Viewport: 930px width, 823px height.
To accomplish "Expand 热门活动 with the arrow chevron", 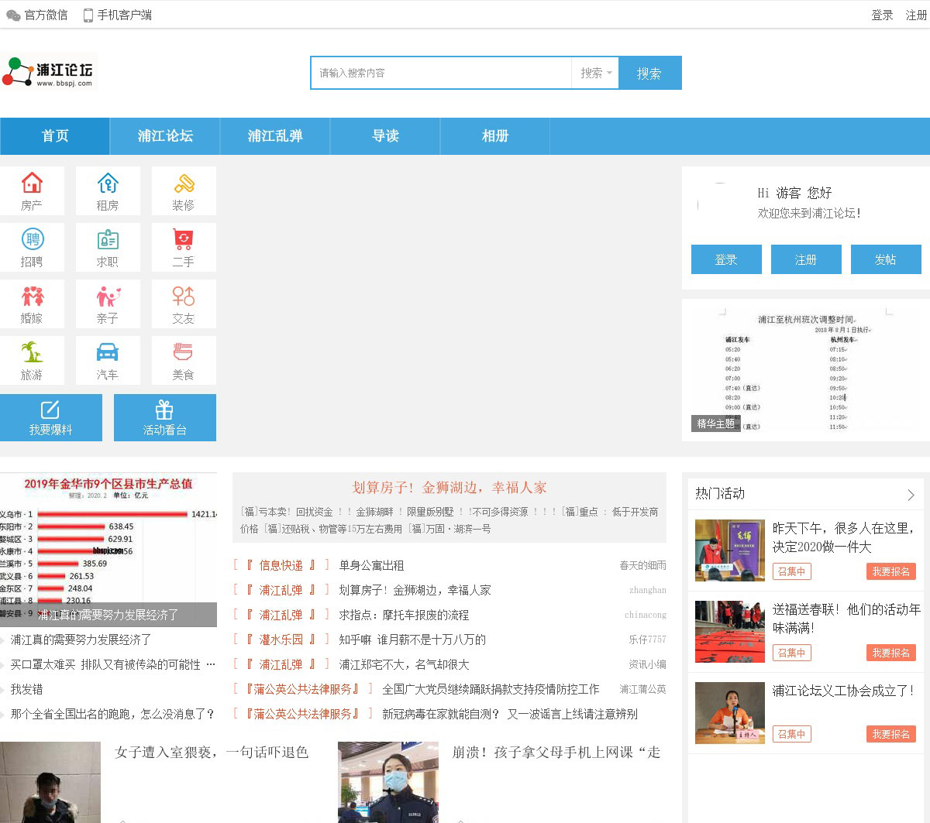I will click(x=911, y=495).
